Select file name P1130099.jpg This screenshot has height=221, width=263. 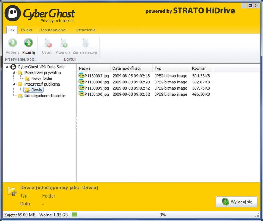click(97, 88)
